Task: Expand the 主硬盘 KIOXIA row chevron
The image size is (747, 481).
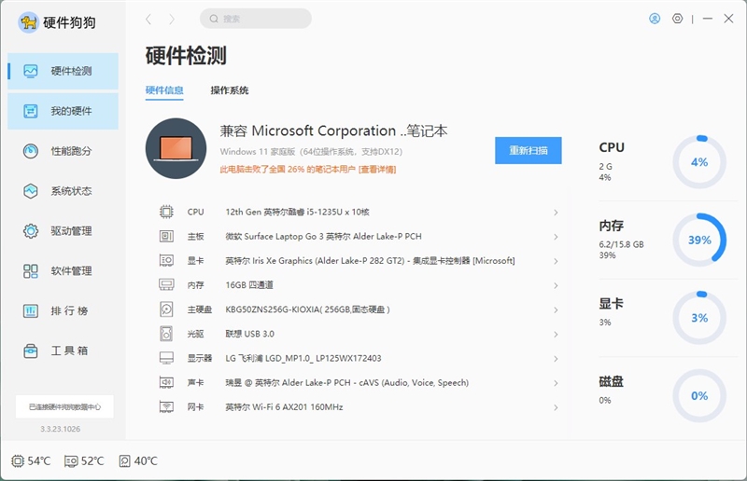Action: click(x=556, y=309)
